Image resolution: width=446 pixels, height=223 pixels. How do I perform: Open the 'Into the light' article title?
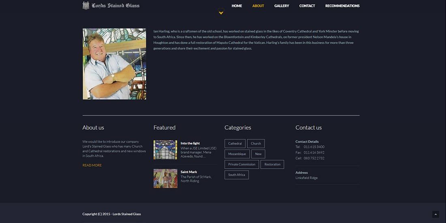click(190, 143)
